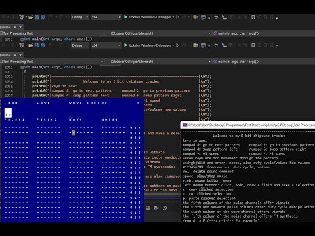Click the white pattern number box

8,113
